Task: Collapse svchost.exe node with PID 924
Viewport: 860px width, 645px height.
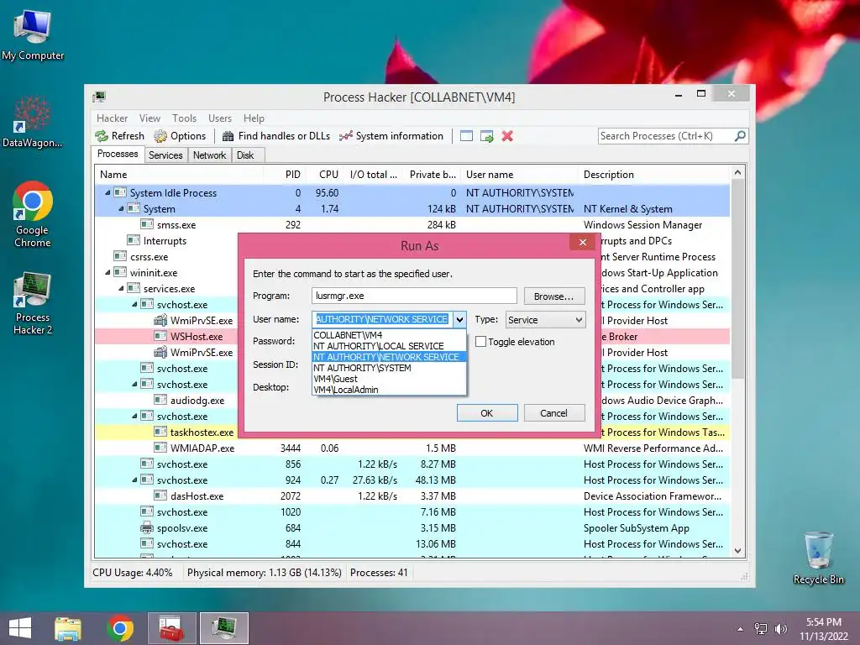Action: pos(134,480)
